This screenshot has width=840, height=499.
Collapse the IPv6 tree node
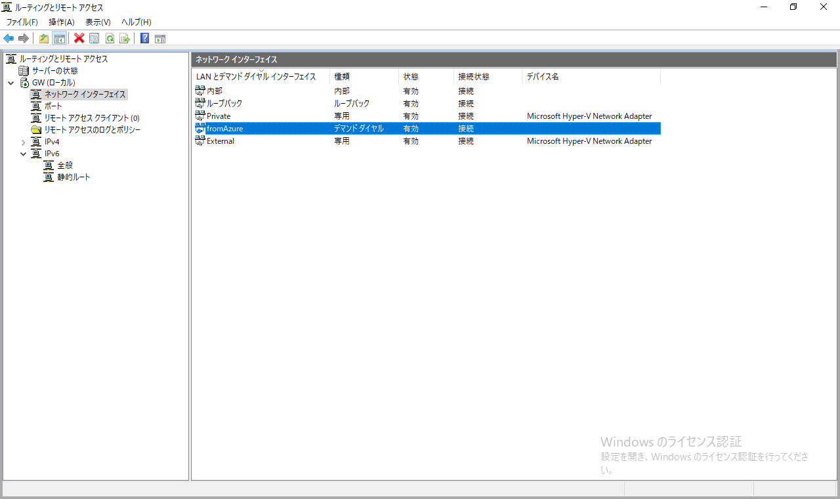point(24,154)
